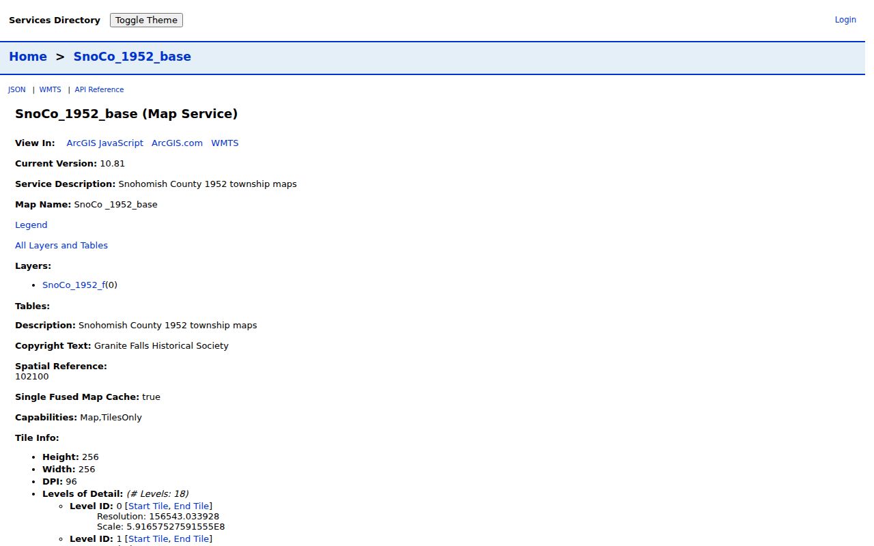
Task: Open the WMTS link beside JSON
Action: (51, 89)
